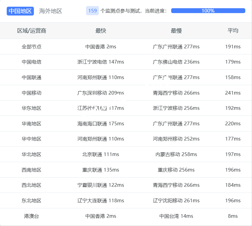
Task: Switch to the 海外地区 tab
Action: pos(51,11)
